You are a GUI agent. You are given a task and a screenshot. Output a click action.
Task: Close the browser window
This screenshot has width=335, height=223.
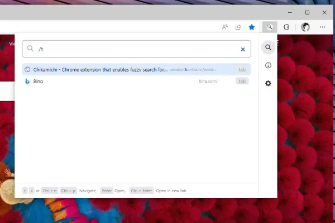[324, 12]
